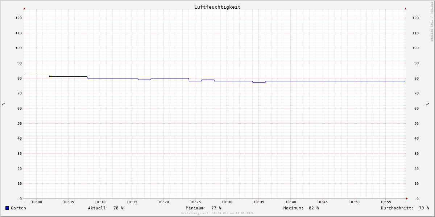This screenshot has height=217, width=435.
Task: Click the % unit label on the left axis
Action: point(4,104)
